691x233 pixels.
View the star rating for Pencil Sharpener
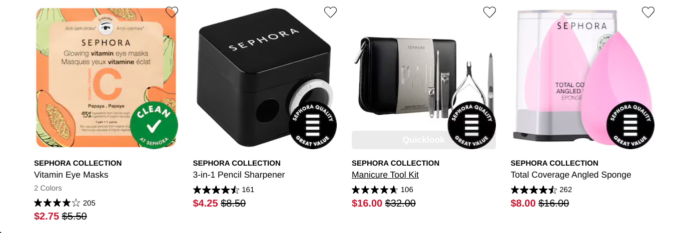(216, 190)
